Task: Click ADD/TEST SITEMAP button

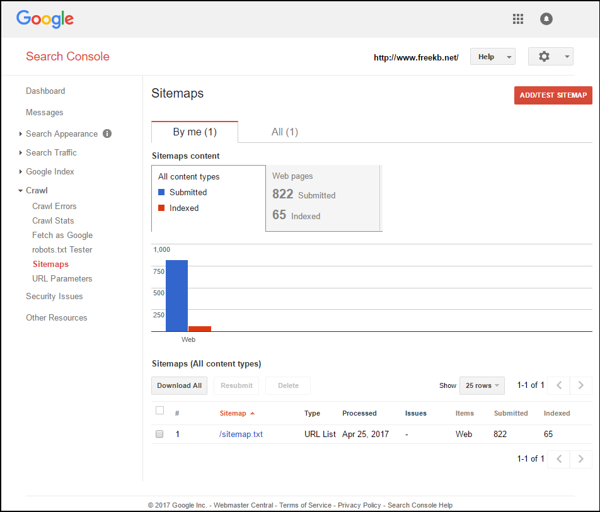Action: coord(553,95)
